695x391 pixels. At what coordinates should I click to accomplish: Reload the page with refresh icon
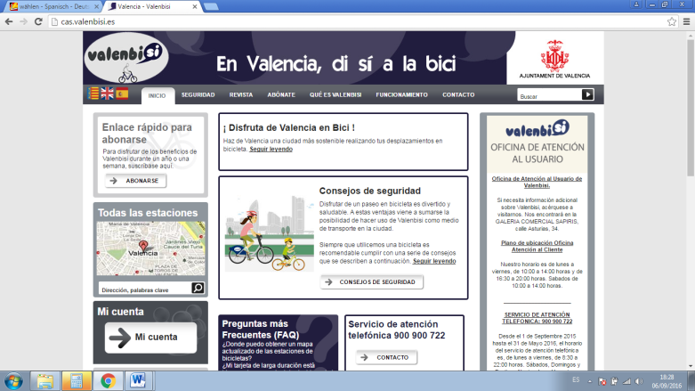click(38, 21)
